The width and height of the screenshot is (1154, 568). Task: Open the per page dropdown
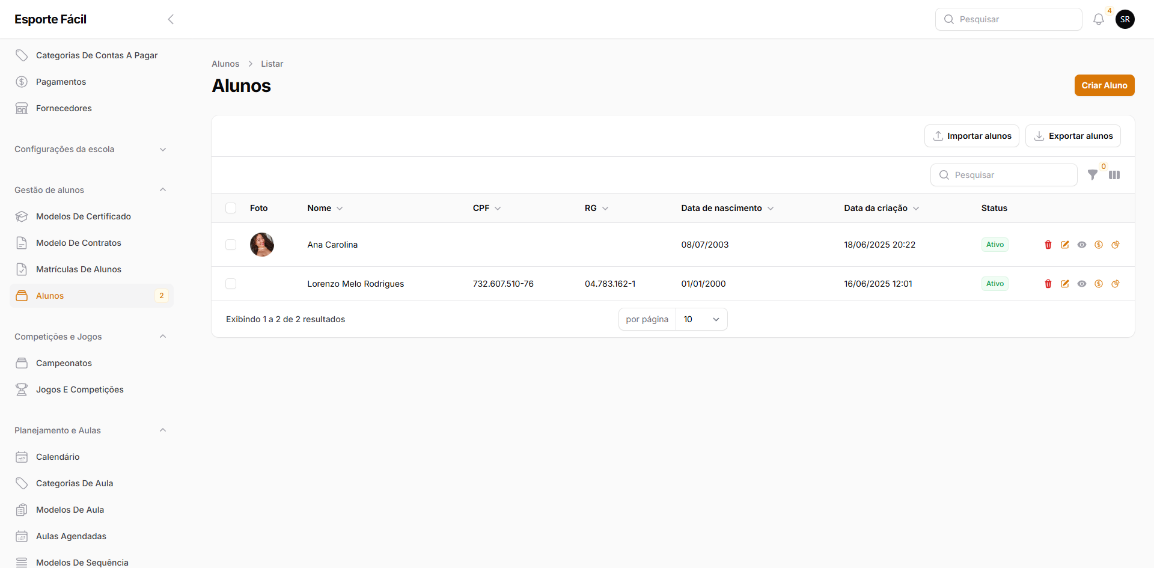point(701,319)
